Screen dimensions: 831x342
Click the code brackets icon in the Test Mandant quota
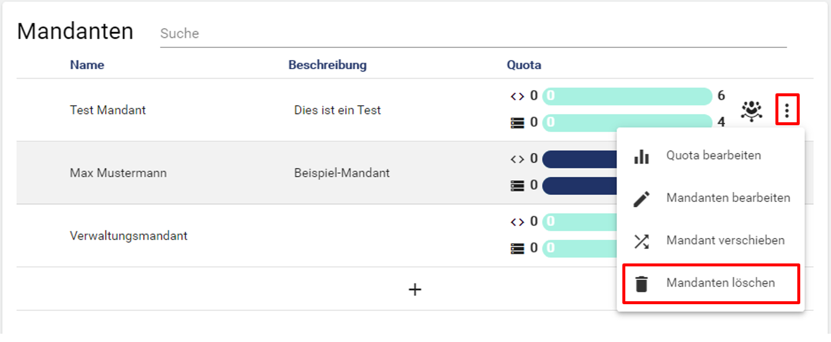click(517, 96)
